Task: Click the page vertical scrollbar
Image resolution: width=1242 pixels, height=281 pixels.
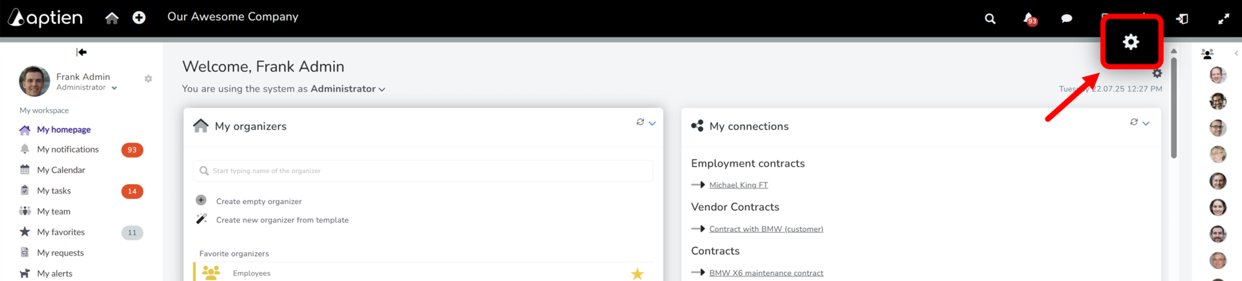Action: tap(1173, 107)
